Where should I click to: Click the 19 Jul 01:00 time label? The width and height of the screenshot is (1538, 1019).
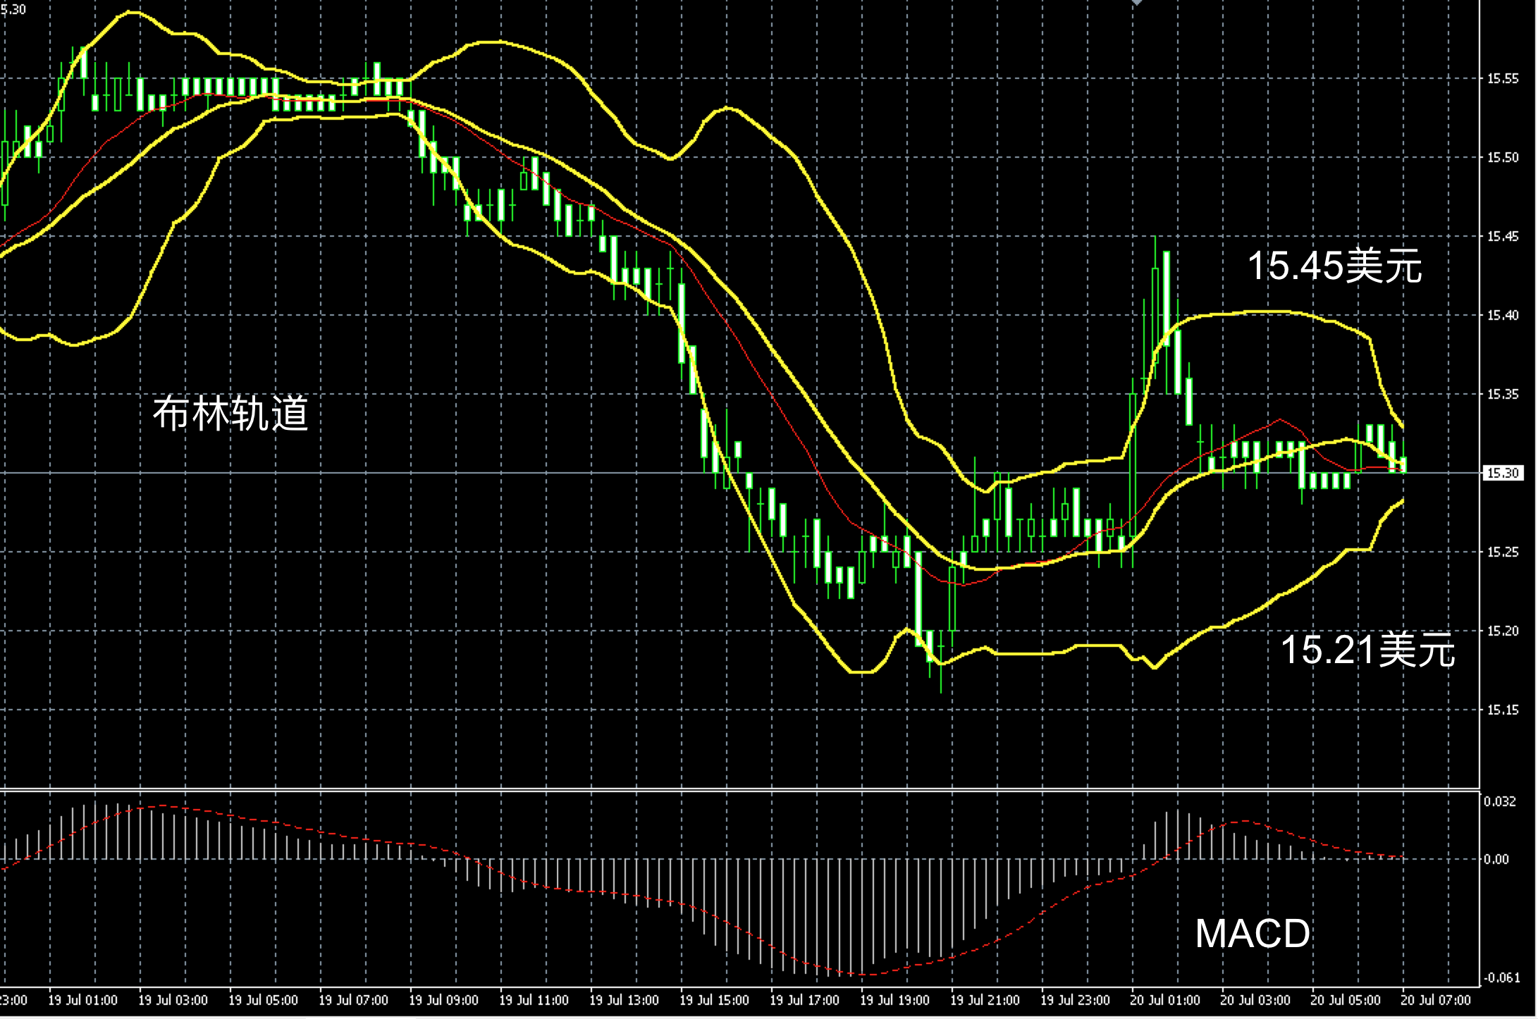click(x=82, y=1000)
